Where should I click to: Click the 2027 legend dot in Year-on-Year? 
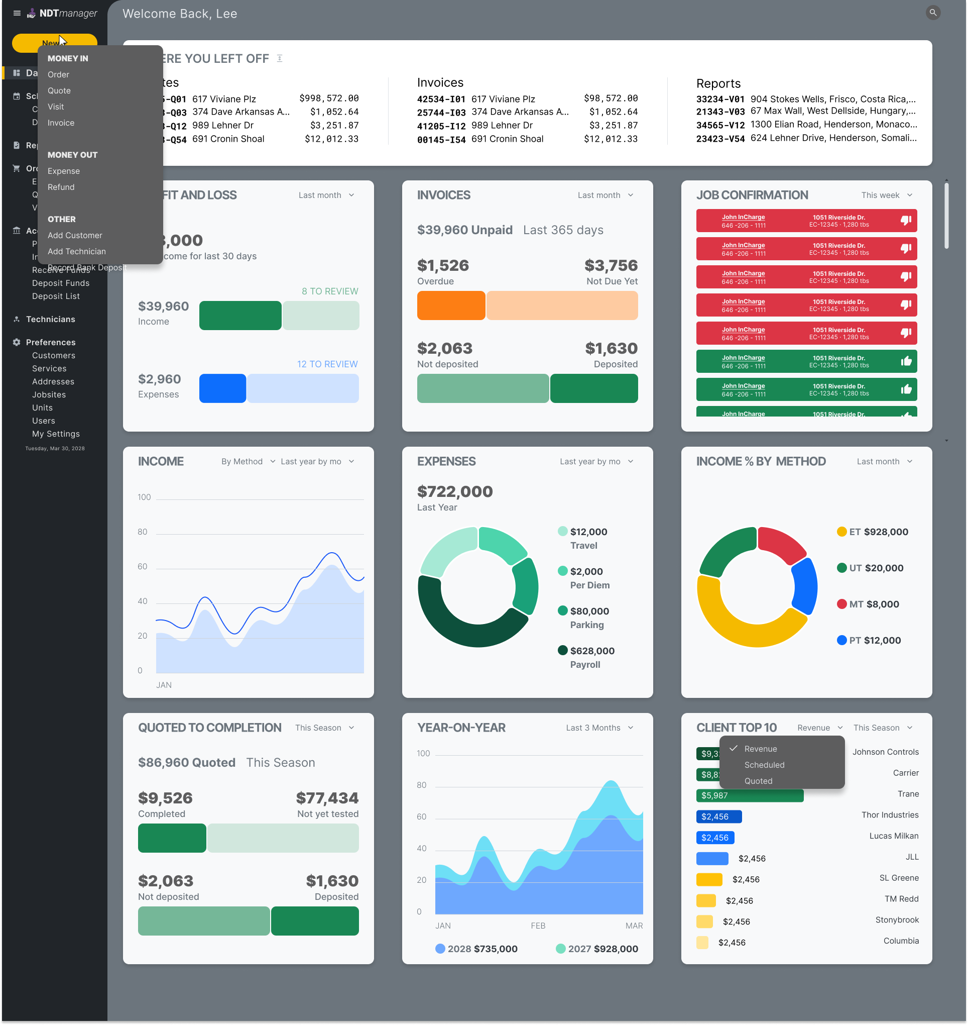(560, 948)
